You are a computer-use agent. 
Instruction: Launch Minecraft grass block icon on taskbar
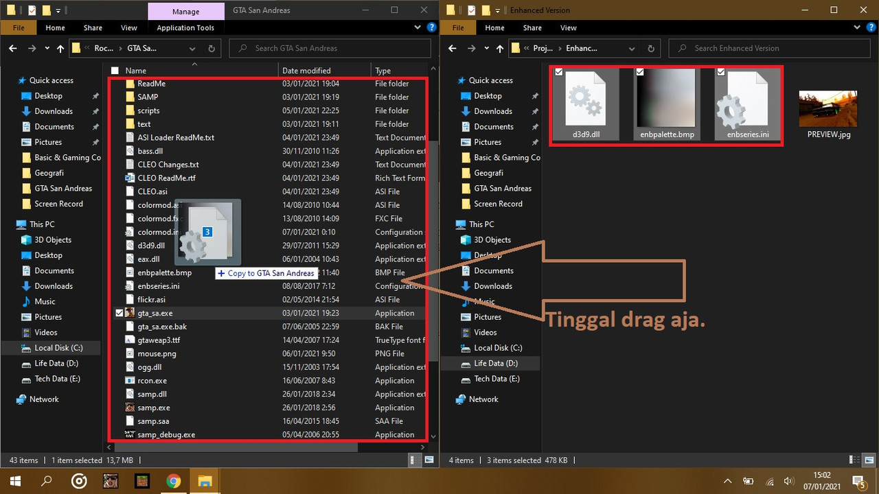141,480
